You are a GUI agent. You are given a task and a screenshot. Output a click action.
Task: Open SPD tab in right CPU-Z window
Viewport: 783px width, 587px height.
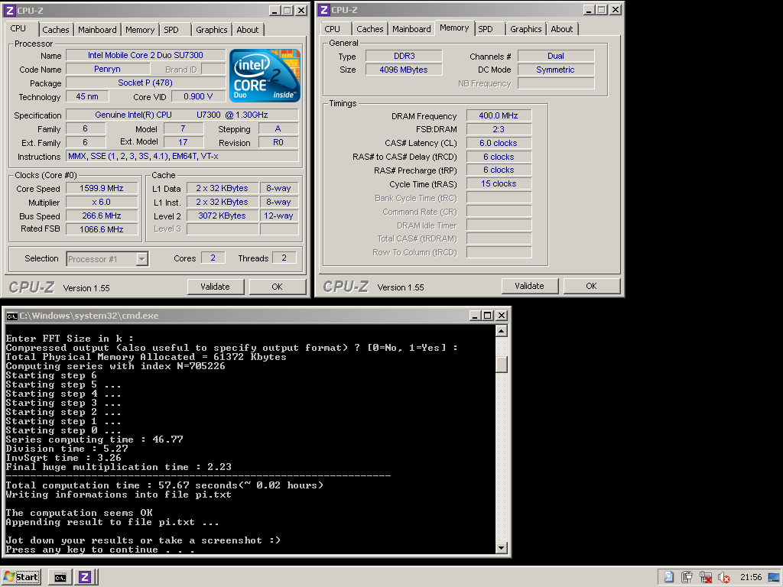coord(486,29)
